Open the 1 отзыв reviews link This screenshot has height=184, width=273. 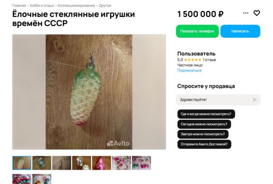click(x=209, y=60)
